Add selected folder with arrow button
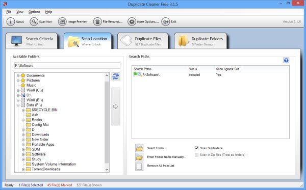The image size is (306, 190). (x=116, y=106)
